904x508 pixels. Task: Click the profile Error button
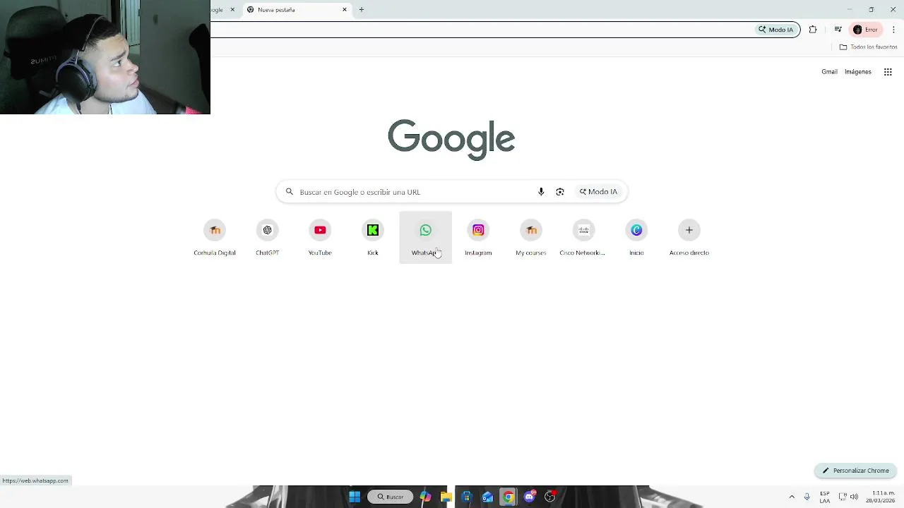[865, 30]
